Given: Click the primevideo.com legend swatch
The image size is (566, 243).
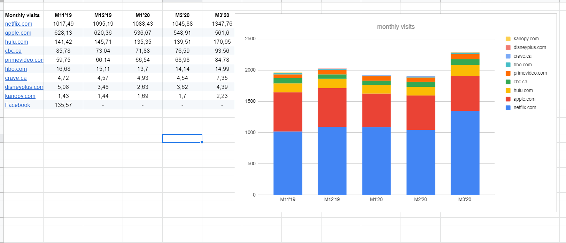Looking at the screenshot, I should click(x=508, y=73).
